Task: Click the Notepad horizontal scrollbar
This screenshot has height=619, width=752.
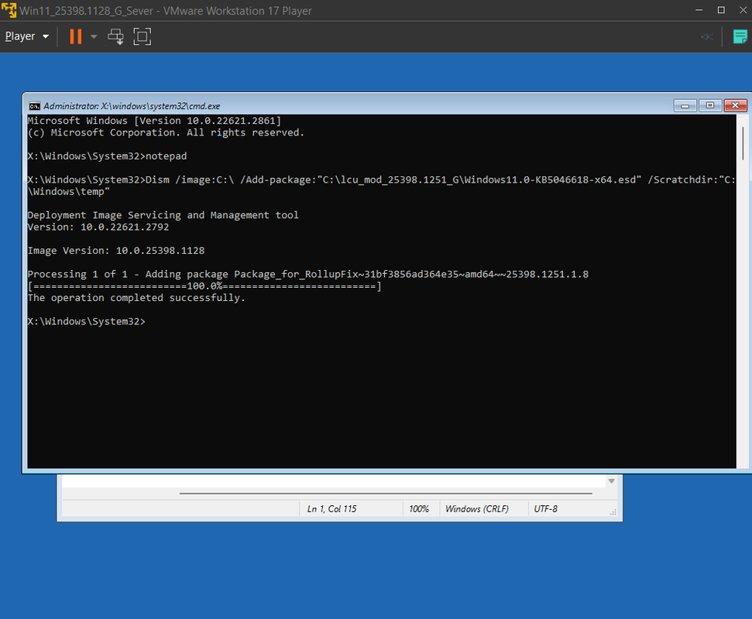Action: point(386,493)
